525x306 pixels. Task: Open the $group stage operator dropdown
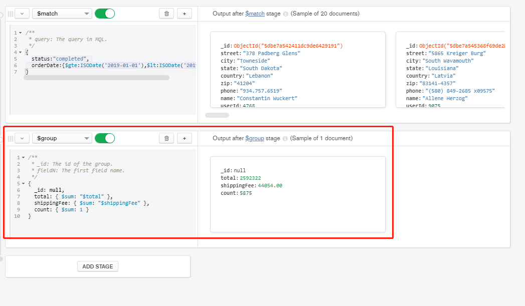62,138
